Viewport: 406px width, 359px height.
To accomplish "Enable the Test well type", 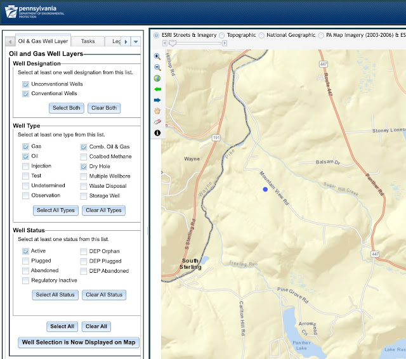I will [25, 176].
